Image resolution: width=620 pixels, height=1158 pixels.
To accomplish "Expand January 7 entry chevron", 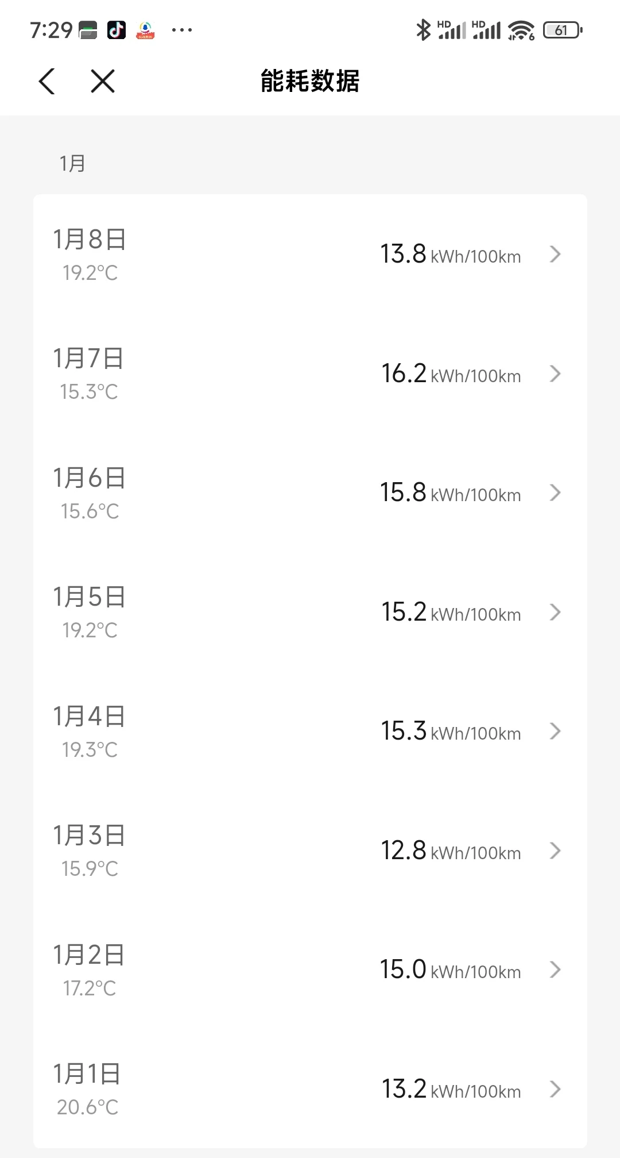I will 555,374.
